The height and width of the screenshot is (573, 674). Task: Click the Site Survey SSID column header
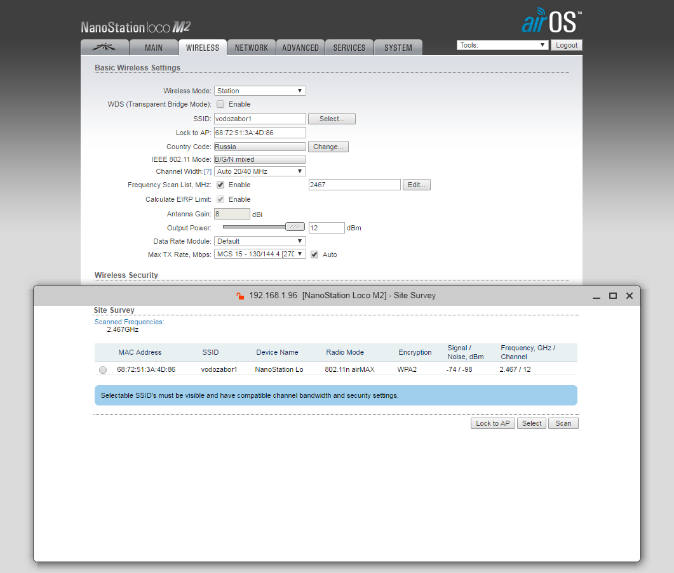coord(211,352)
